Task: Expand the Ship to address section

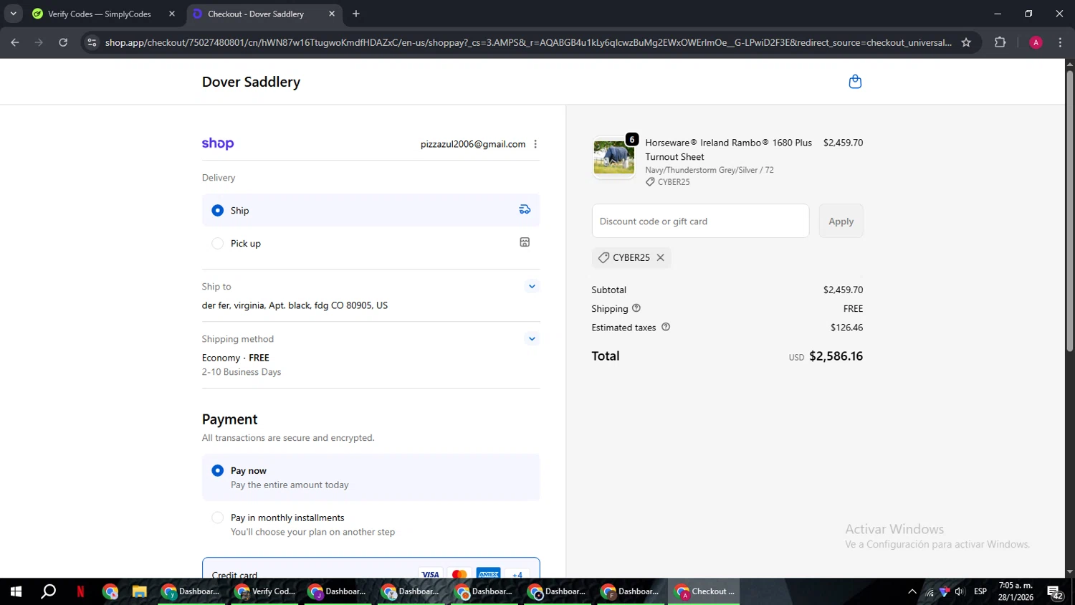Action: click(x=532, y=287)
